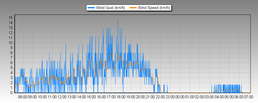
Task: Click the 18:00 time axis label
Action: coord(121,97)
